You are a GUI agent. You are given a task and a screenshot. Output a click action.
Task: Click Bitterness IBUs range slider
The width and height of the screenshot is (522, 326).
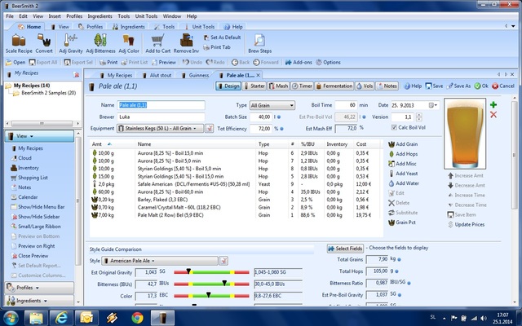[211, 284]
